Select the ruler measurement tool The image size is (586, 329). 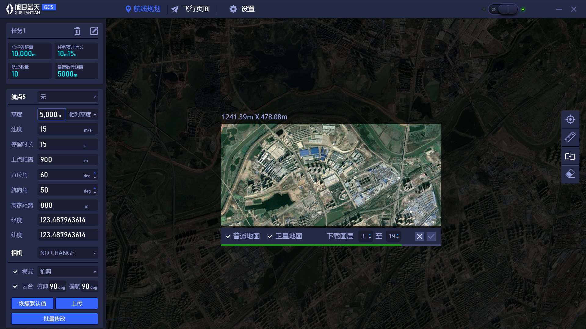(570, 137)
